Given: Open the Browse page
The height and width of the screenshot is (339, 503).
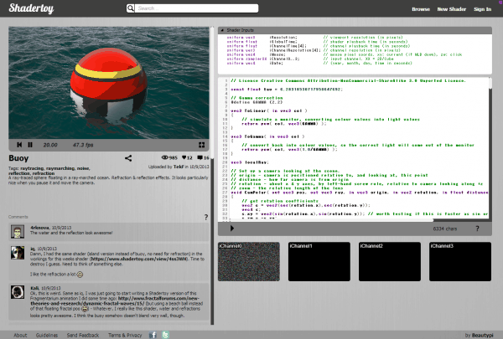Looking at the screenshot, I should click(421, 9).
